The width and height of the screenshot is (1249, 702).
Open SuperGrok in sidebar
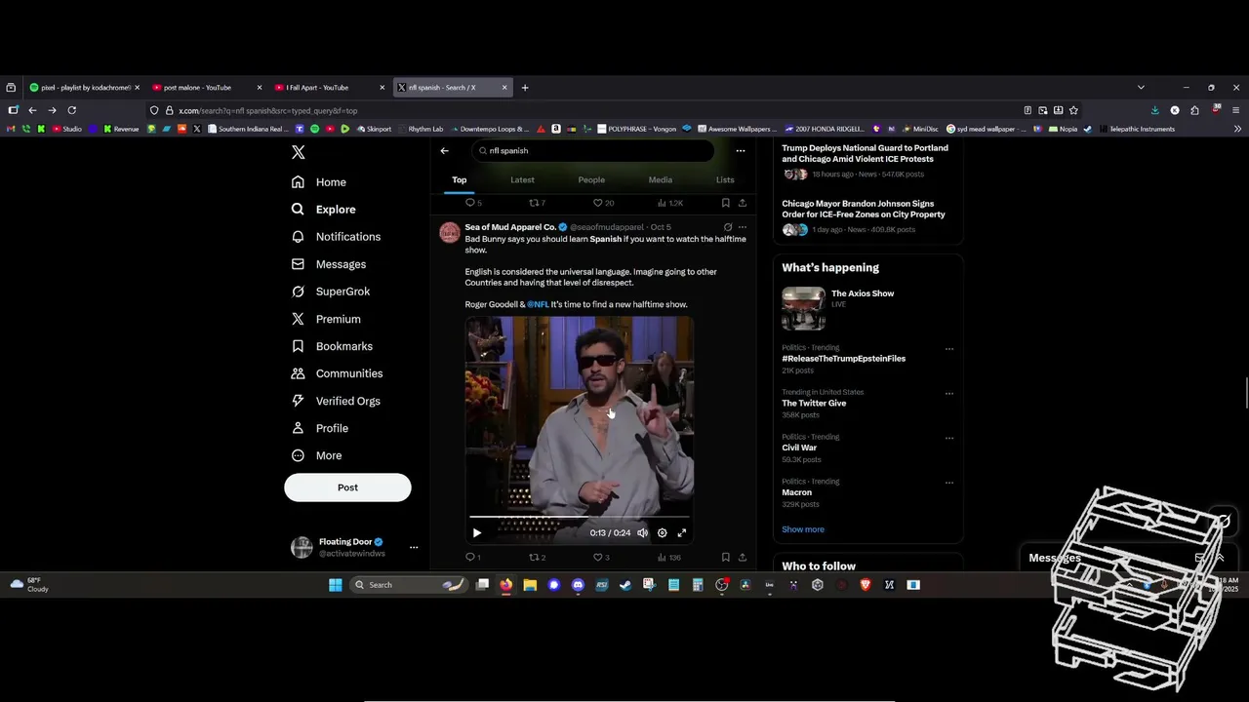(x=330, y=292)
